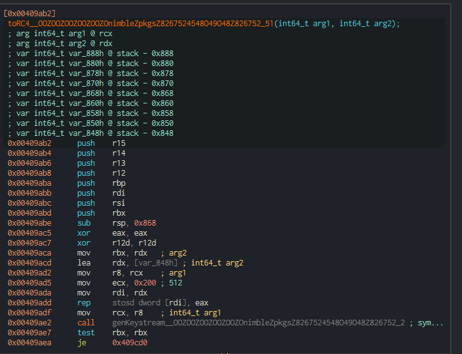Viewport: 462px width, 354px height.
Task: Select the var_858h stack variable line
Action: click(90, 113)
